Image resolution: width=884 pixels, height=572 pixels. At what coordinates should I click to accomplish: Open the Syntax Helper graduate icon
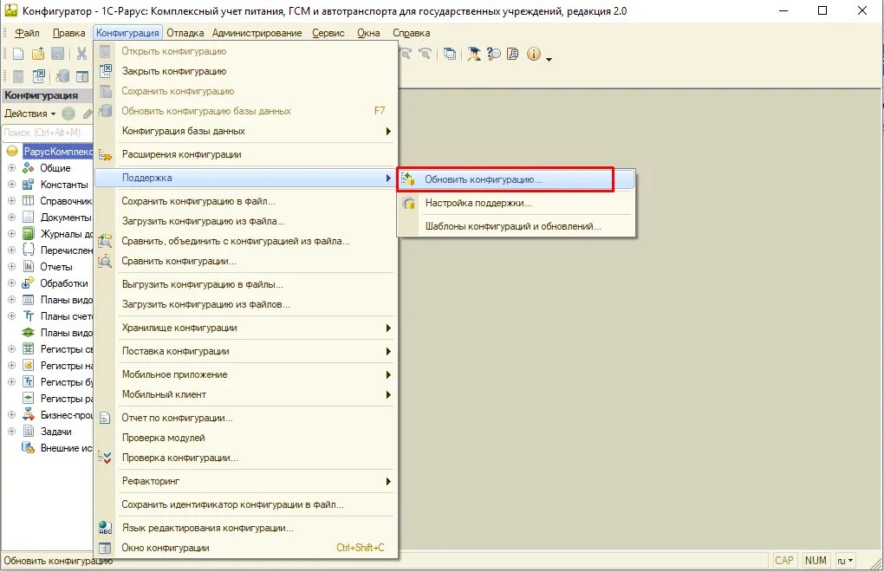click(x=473, y=54)
